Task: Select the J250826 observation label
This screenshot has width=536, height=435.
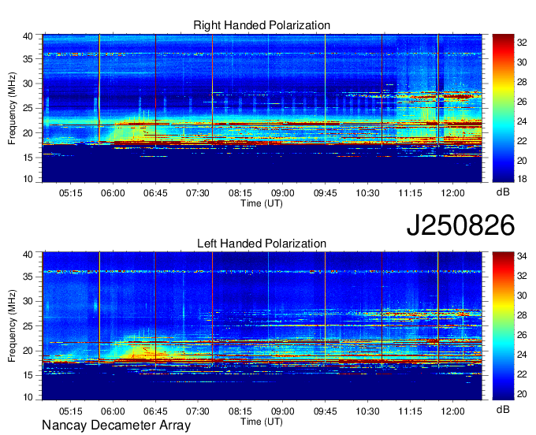Action: (x=460, y=225)
